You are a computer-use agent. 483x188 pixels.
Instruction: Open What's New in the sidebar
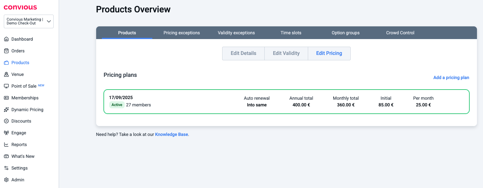(23, 156)
